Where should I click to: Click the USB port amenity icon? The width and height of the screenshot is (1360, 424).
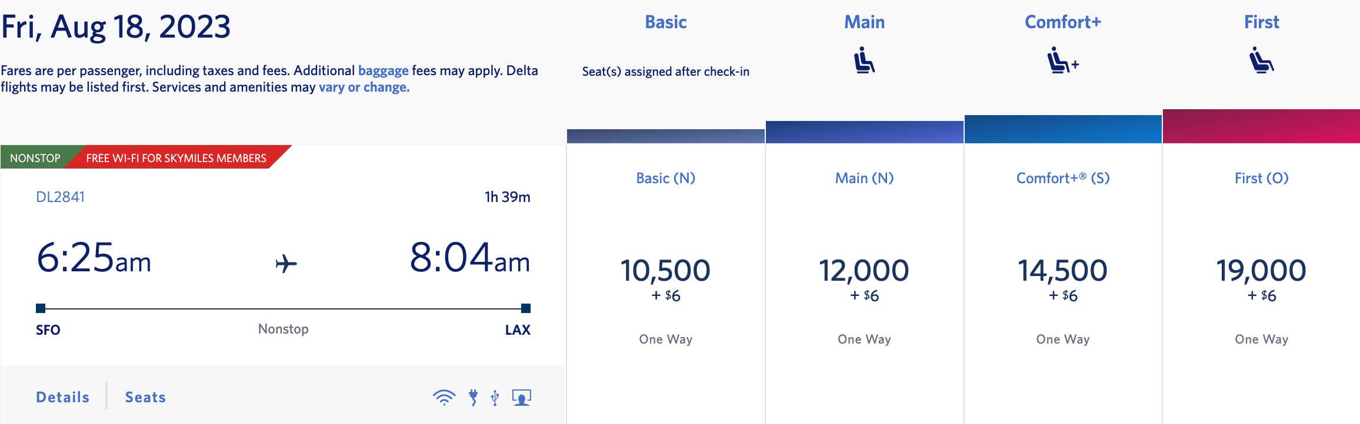(496, 397)
